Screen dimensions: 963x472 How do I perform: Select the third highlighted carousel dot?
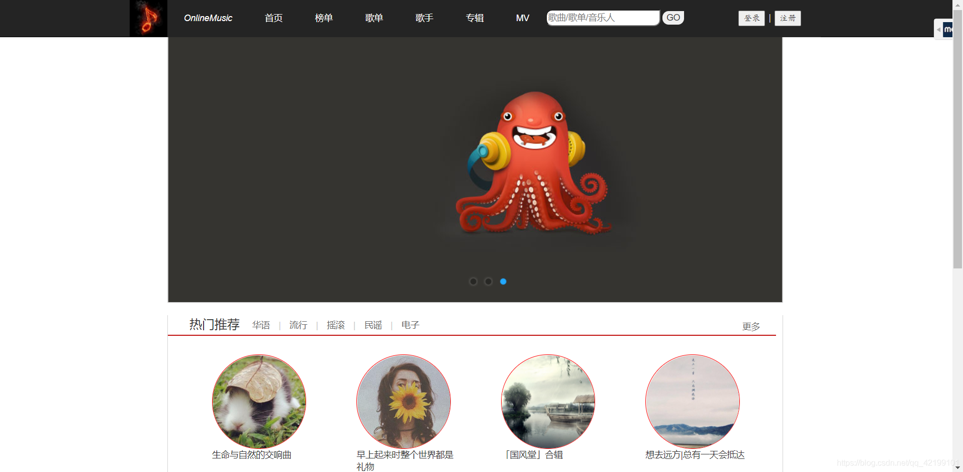click(503, 281)
